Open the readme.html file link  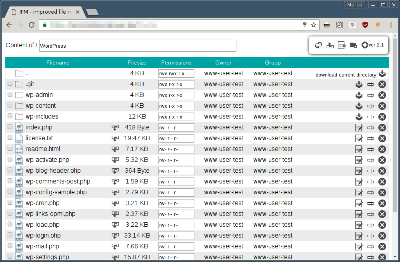43,149
